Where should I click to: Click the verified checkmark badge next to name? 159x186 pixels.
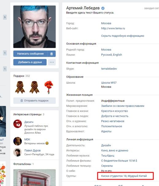click(x=103, y=8)
